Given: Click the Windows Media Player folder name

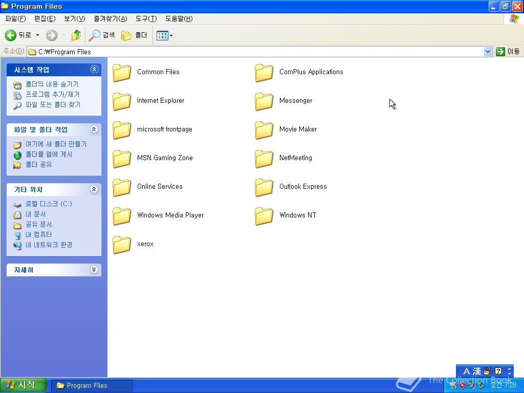Looking at the screenshot, I should pos(170,215).
